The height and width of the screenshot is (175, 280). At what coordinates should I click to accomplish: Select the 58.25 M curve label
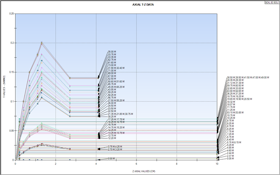tap(112, 95)
